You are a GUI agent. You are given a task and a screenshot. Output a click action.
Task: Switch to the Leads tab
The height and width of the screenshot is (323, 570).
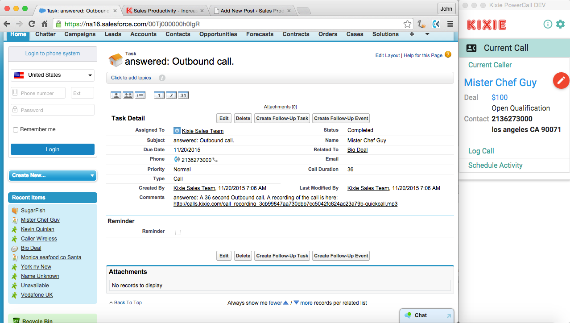pos(113,34)
